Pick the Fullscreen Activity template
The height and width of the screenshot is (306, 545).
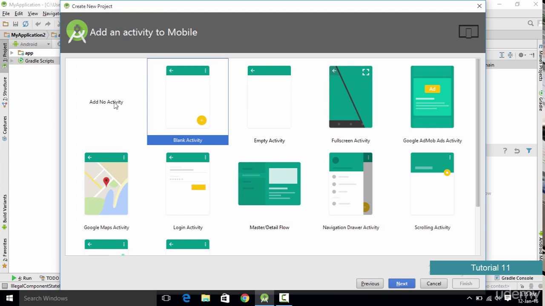point(350,102)
